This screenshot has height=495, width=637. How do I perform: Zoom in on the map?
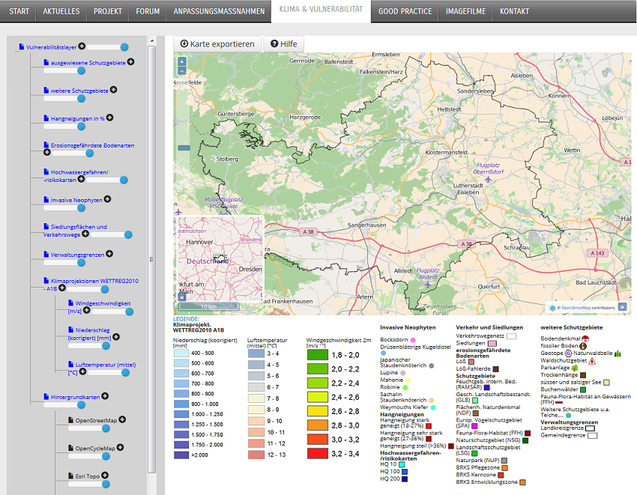click(181, 61)
